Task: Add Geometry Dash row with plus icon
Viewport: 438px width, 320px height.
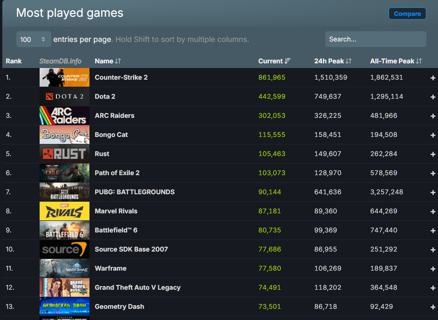Action: (x=433, y=307)
